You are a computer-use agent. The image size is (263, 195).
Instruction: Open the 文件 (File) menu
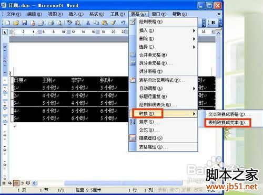point(14,14)
